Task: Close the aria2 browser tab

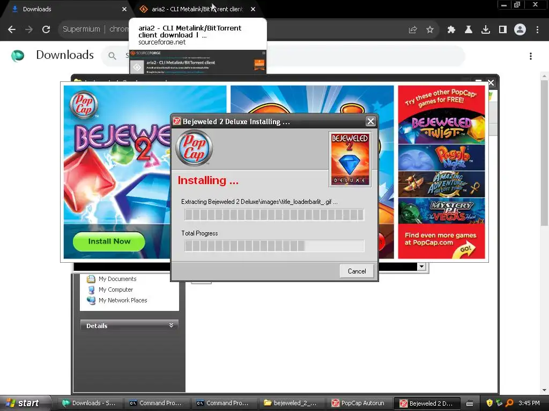Action: [x=253, y=9]
